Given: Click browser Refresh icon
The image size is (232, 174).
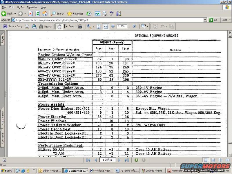Looking at the screenshot, I should click(x=38, y=14).
